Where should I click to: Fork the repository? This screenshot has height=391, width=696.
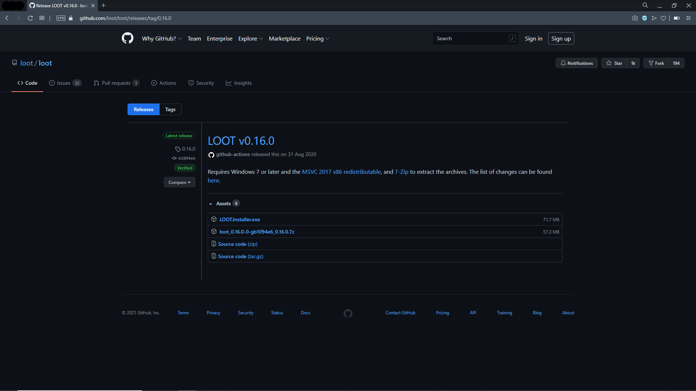pyautogui.click(x=656, y=63)
